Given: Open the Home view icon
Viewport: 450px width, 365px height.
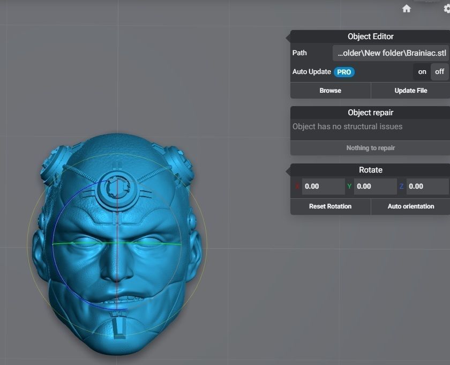Looking at the screenshot, I should (x=407, y=9).
